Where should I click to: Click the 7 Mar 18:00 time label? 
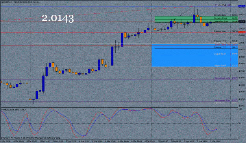(215, 141)
